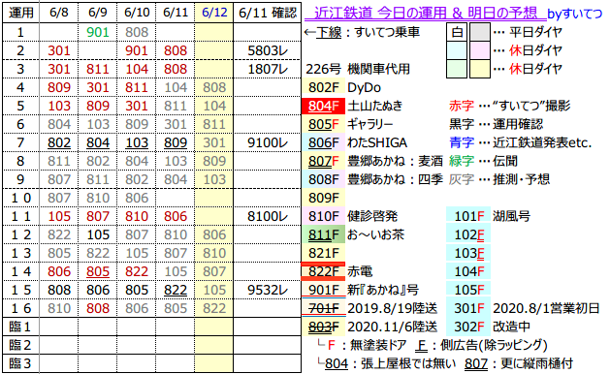Click the 1807レ confirmation cell
610x374 pixels.
pos(268,69)
